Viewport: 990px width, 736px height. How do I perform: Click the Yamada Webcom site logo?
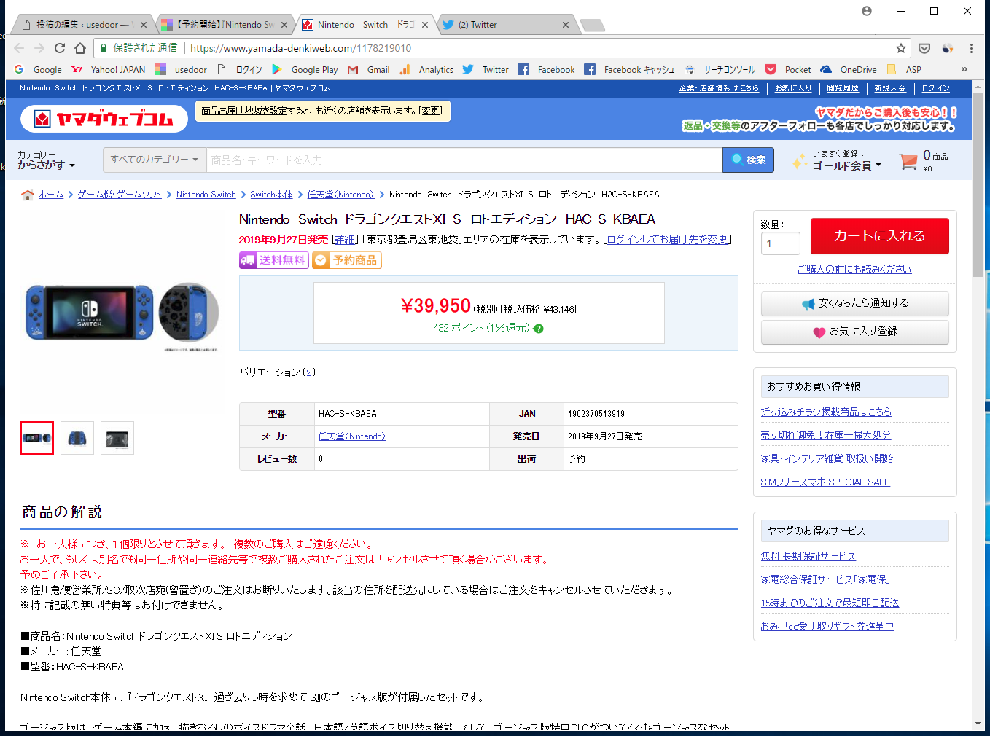coord(104,119)
